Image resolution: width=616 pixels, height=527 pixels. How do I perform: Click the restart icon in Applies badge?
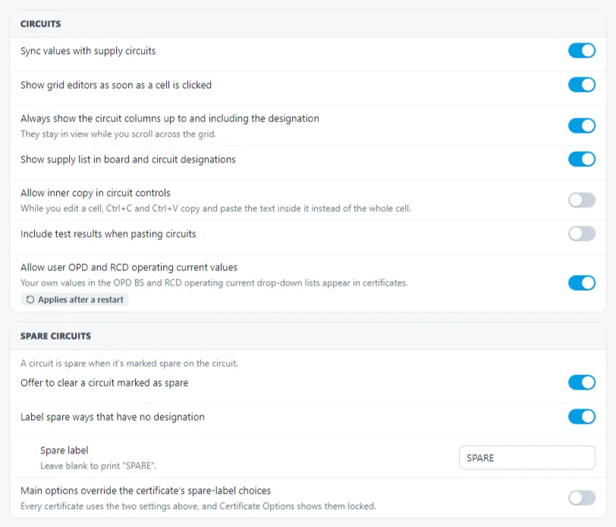click(30, 300)
